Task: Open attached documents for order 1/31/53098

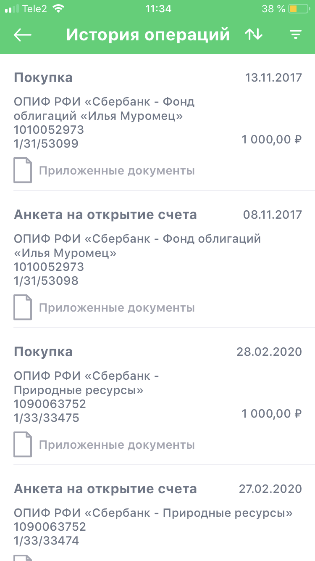Action: [x=117, y=308]
